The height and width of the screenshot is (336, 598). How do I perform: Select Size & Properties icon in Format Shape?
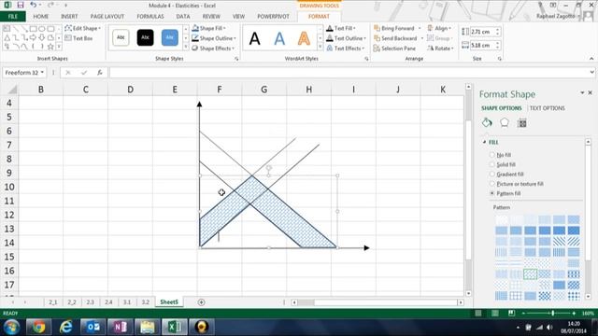tap(522, 123)
